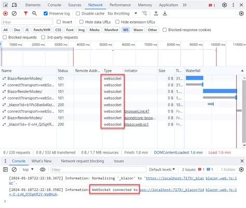The height and width of the screenshot is (208, 246).
Task: Open the Memory tab
Action: (x=145, y=5)
